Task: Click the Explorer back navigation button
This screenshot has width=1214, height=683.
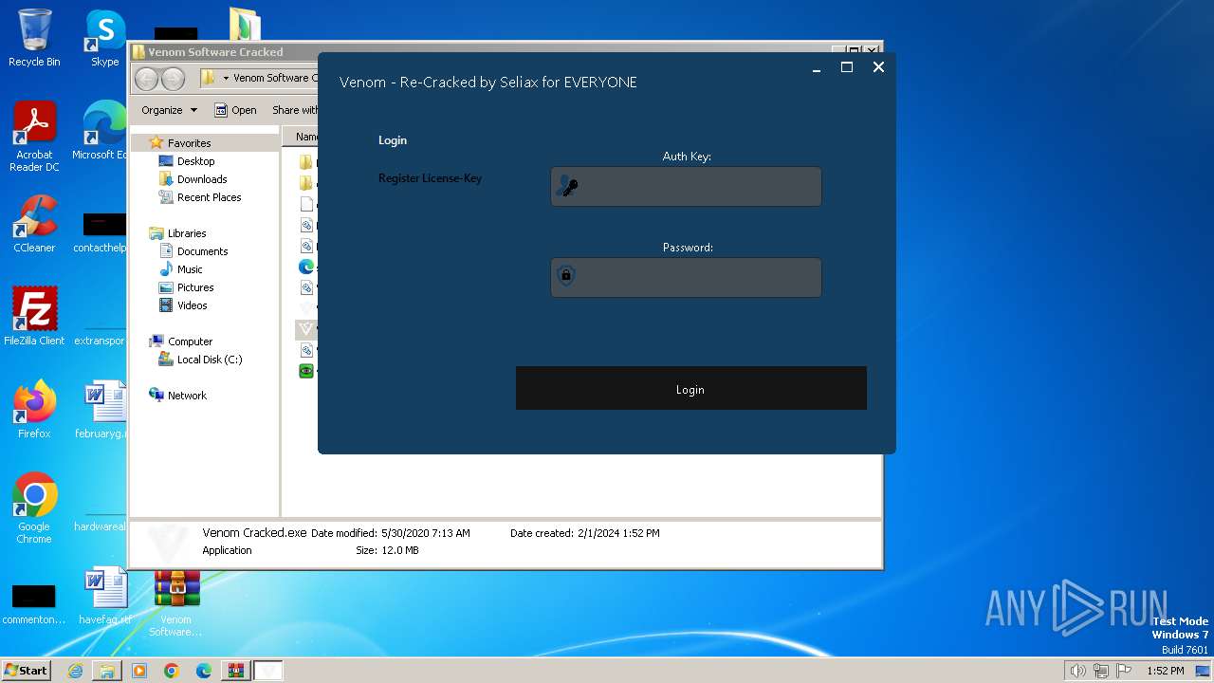Action: click(146, 79)
